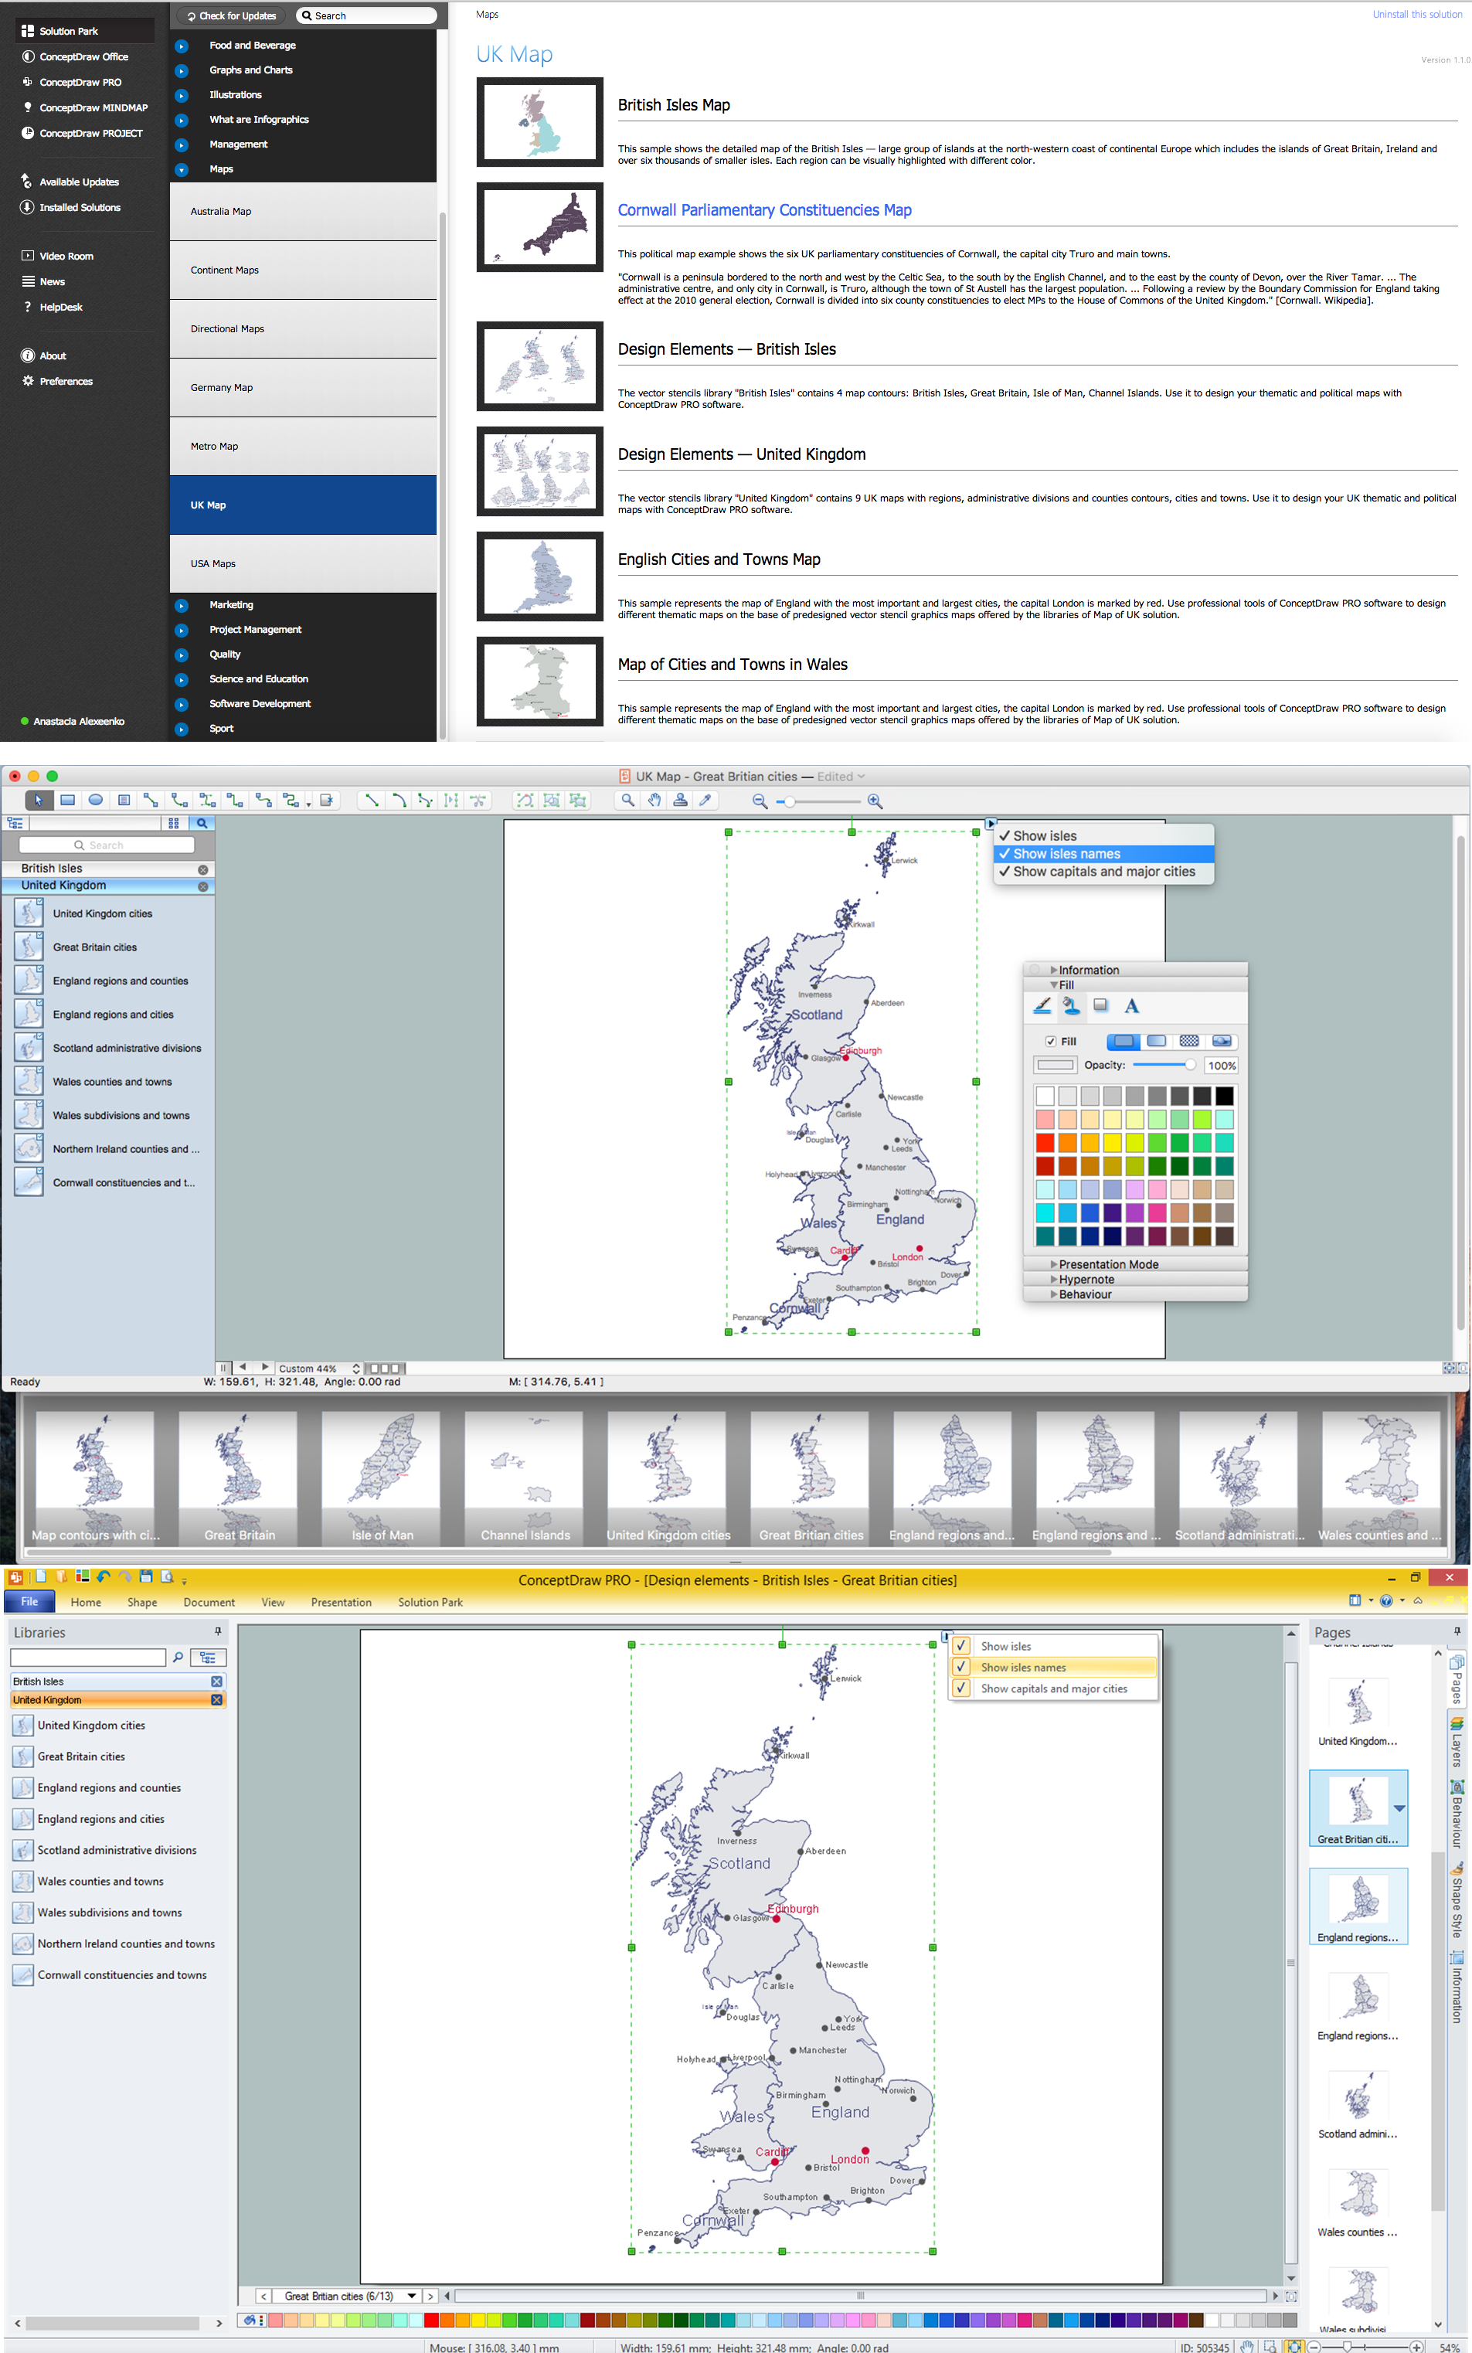Open the Home ribbon tab

tap(86, 1603)
